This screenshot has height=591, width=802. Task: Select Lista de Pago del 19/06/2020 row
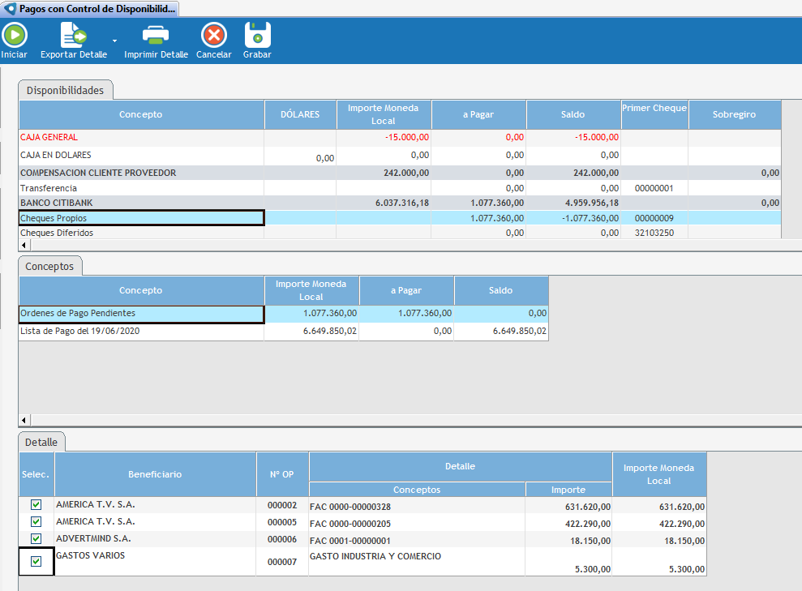141,331
